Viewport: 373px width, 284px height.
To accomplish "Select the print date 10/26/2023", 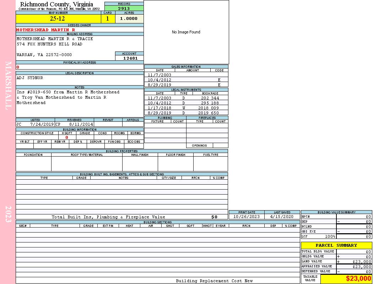I will click(247, 217).
